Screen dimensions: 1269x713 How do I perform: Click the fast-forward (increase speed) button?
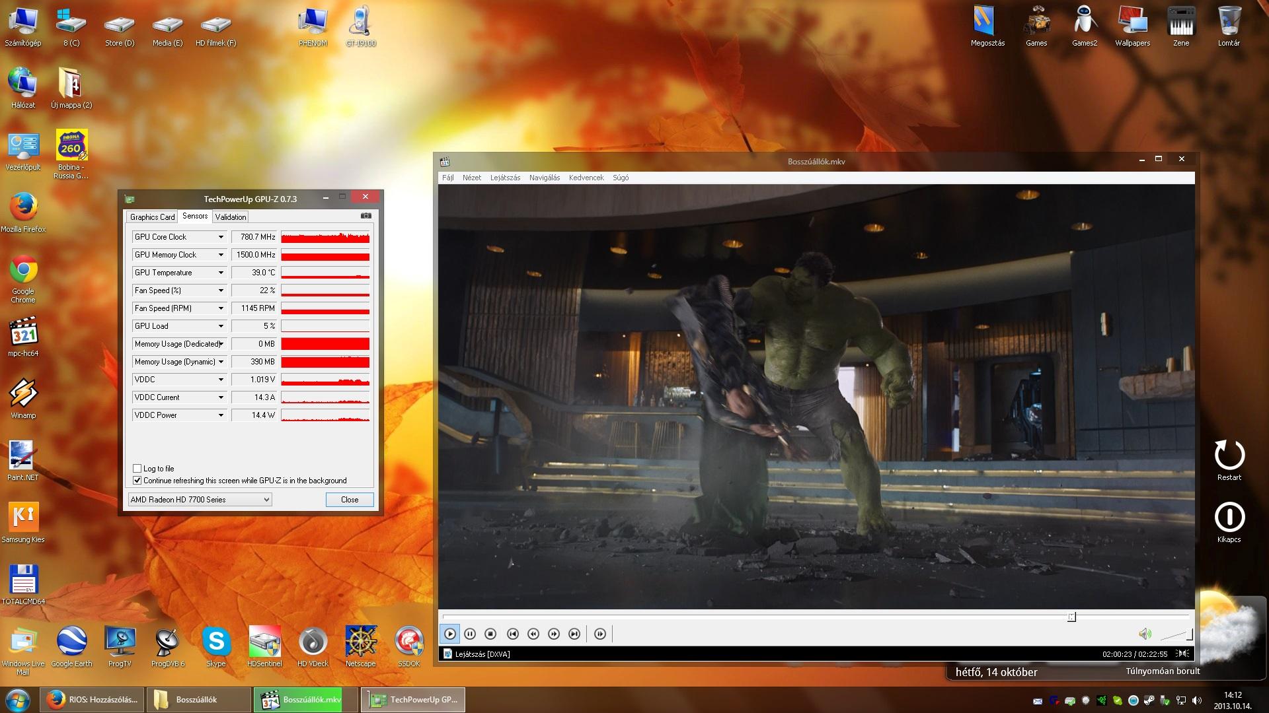(x=554, y=634)
